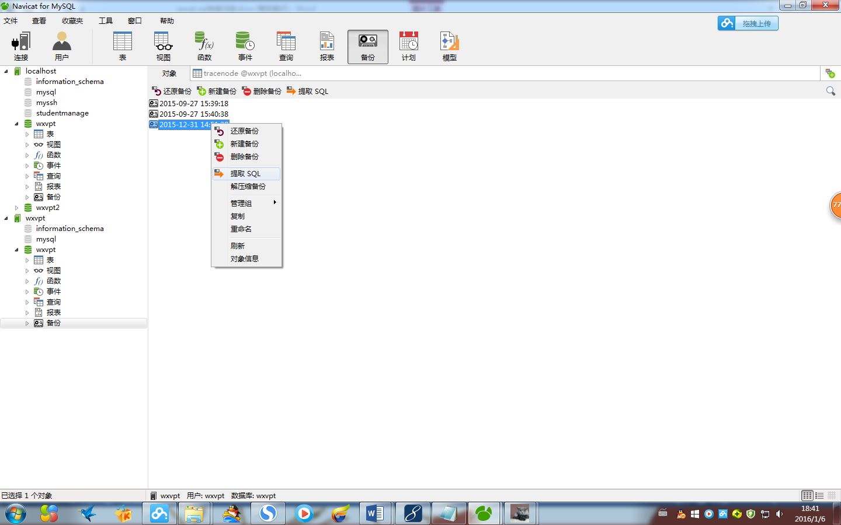Viewport: 841px width, 525px height.
Task: Select the backup dated 2015-09-27 15:39:18
Action: pyautogui.click(x=193, y=103)
